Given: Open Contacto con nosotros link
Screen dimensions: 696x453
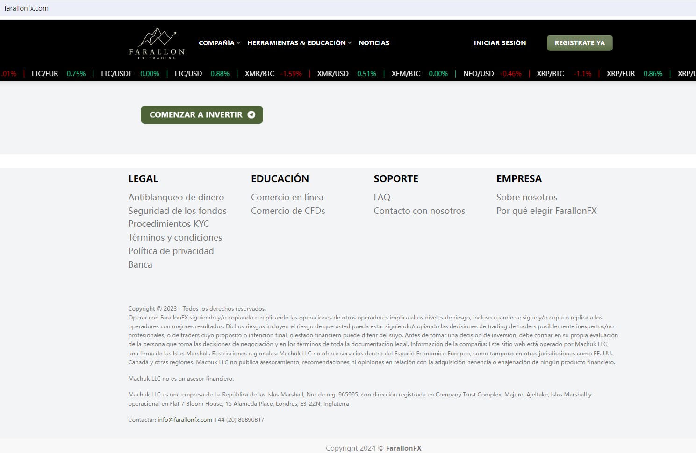Looking at the screenshot, I should (x=419, y=211).
